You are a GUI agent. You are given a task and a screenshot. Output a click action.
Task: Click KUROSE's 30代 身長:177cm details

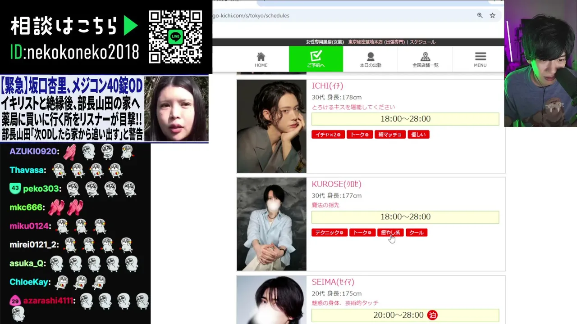(x=337, y=196)
